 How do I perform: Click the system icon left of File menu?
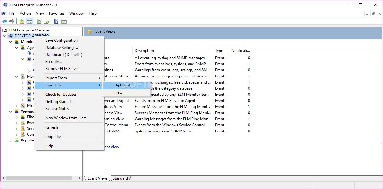[4, 14]
